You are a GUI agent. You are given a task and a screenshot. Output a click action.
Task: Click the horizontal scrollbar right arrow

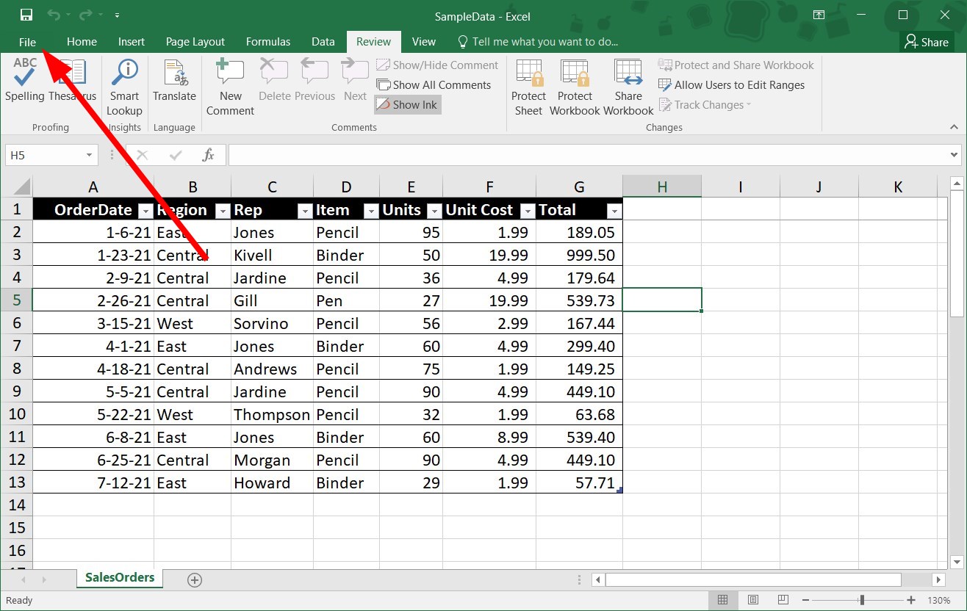click(939, 580)
